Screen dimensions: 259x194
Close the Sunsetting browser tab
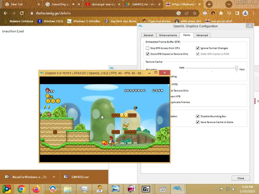(x=79, y=4)
